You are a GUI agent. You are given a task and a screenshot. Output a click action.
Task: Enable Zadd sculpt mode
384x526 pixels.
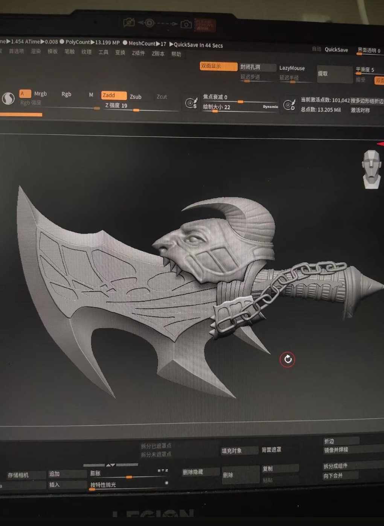tap(114, 95)
